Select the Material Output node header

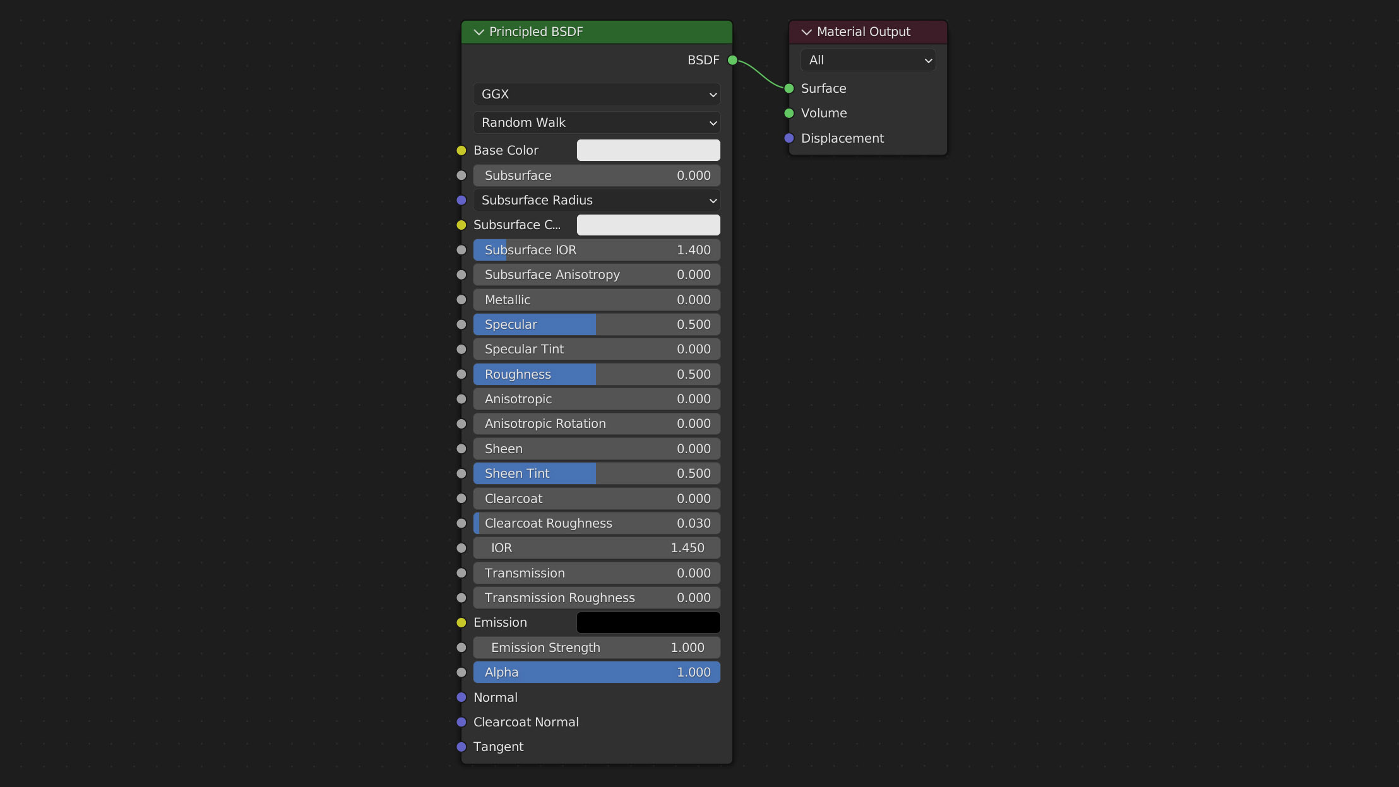[867, 32]
